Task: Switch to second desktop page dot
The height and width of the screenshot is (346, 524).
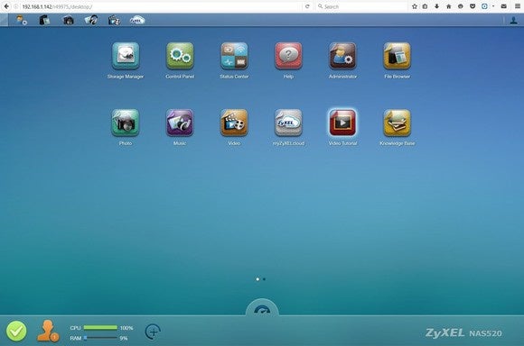Action: [264, 279]
